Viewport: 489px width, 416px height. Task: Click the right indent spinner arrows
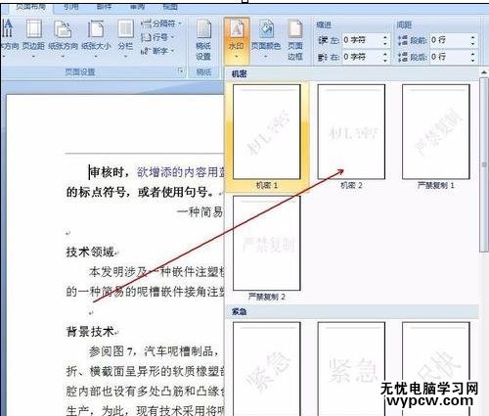[x=385, y=57]
